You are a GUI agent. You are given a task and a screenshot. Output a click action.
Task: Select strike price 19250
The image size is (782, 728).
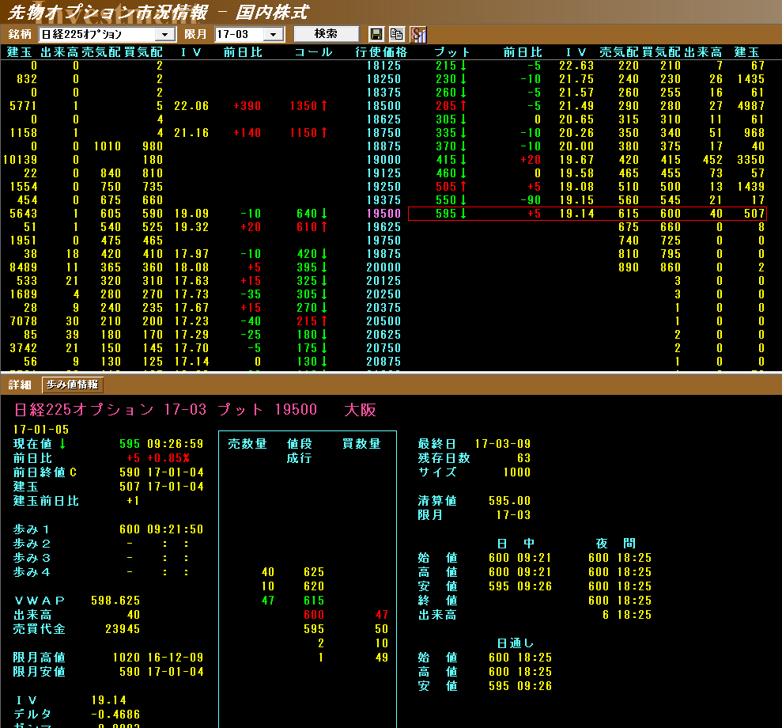(x=383, y=187)
